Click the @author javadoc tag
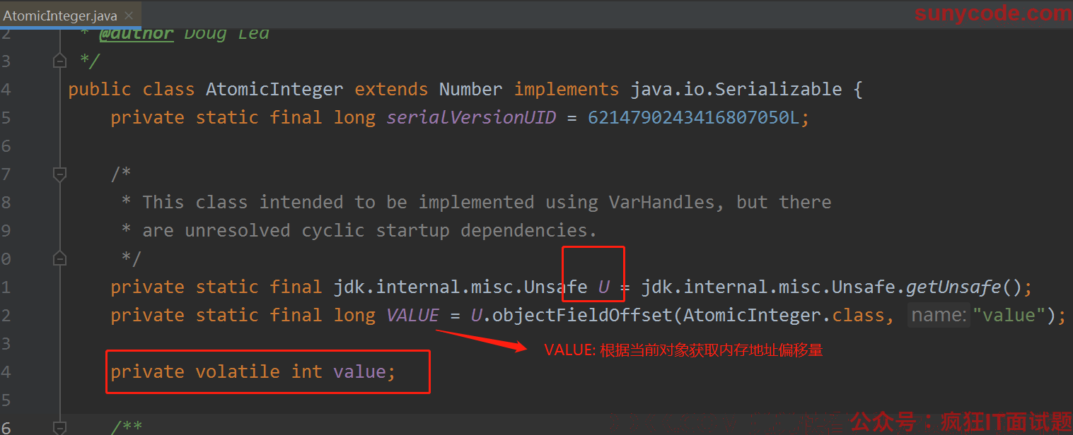The image size is (1073, 435). coord(136,33)
